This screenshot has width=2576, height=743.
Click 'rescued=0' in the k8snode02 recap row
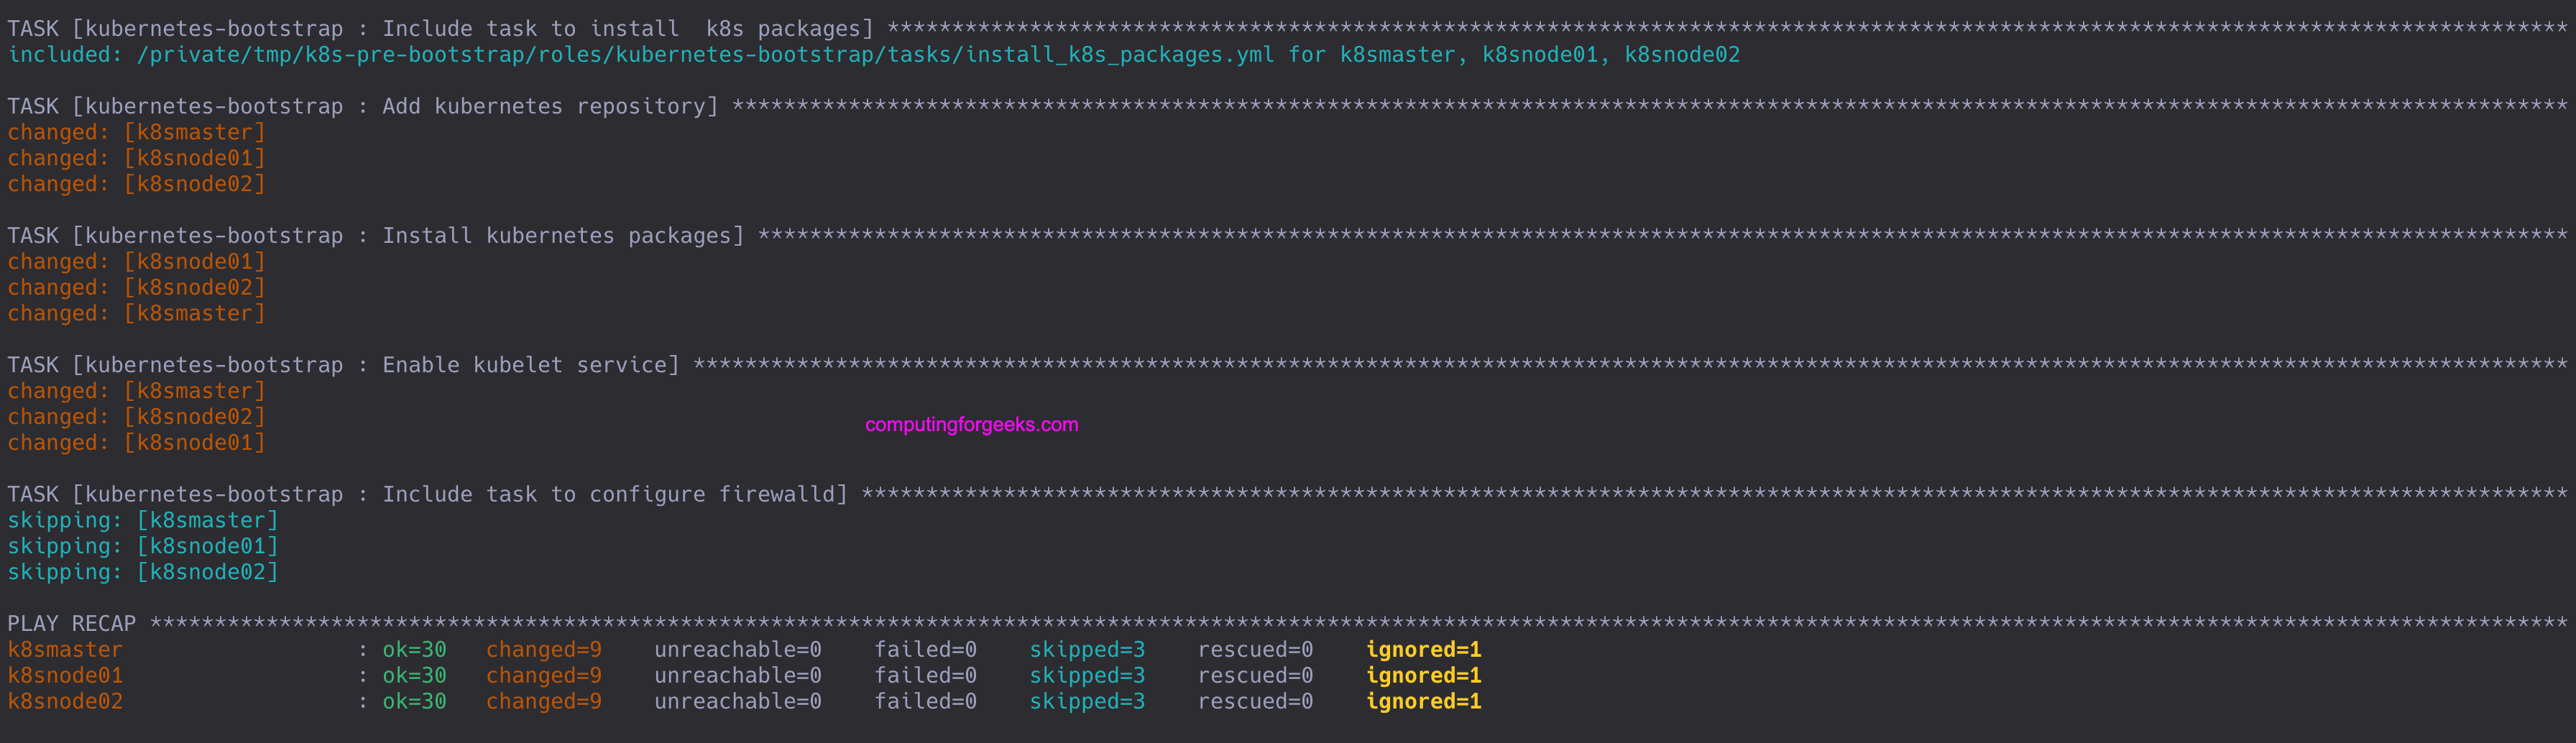(x=1255, y=702)
